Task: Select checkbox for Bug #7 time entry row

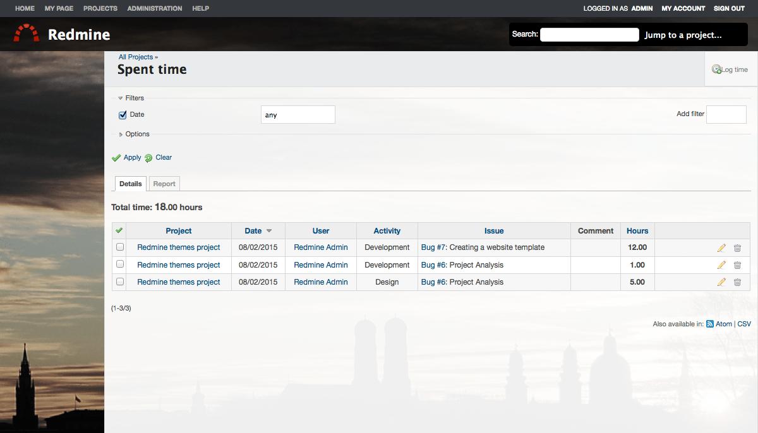Action: (120, 247)
